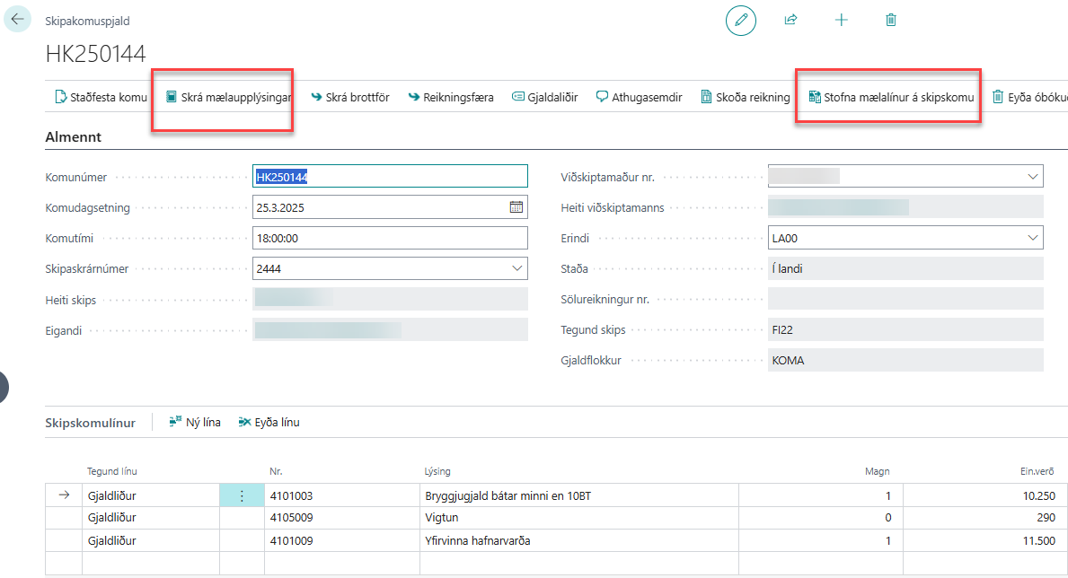Click the back arrow icon
The image size is (1068, 578).
(18, 19)
